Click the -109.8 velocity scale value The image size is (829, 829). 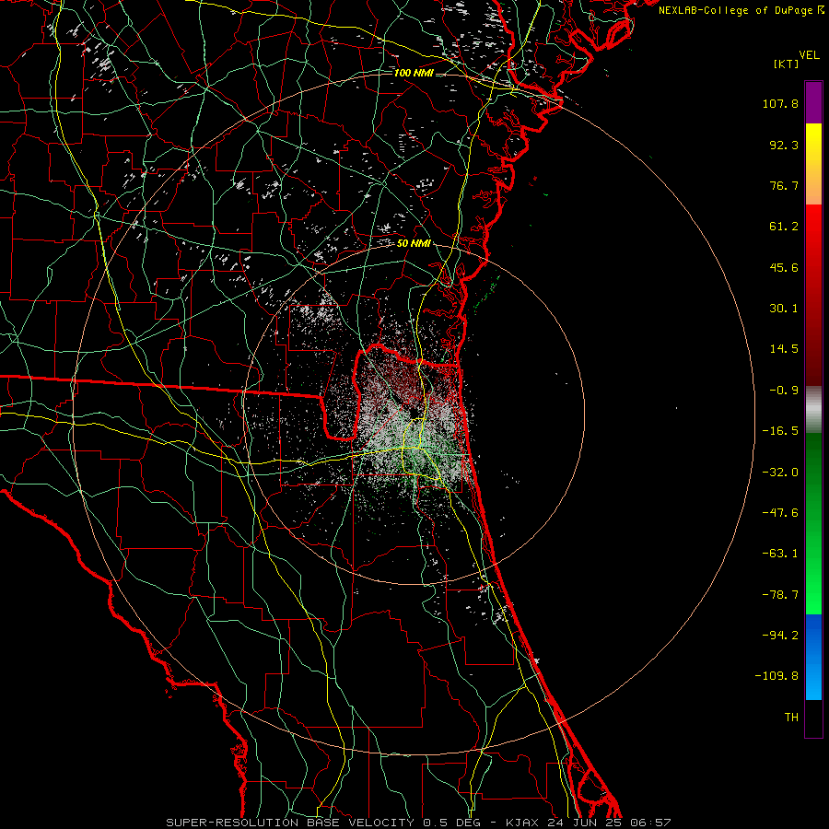777,676
